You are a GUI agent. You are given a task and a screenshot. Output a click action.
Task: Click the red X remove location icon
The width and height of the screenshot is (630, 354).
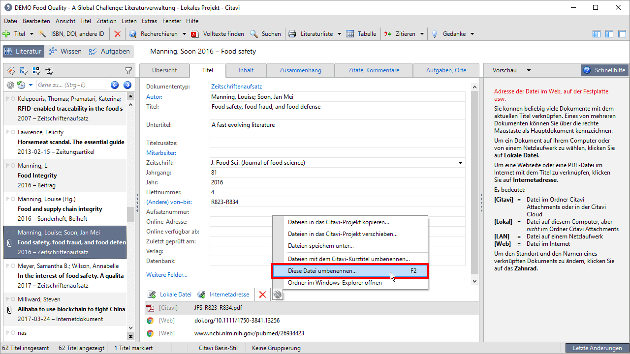pos(263,295)
